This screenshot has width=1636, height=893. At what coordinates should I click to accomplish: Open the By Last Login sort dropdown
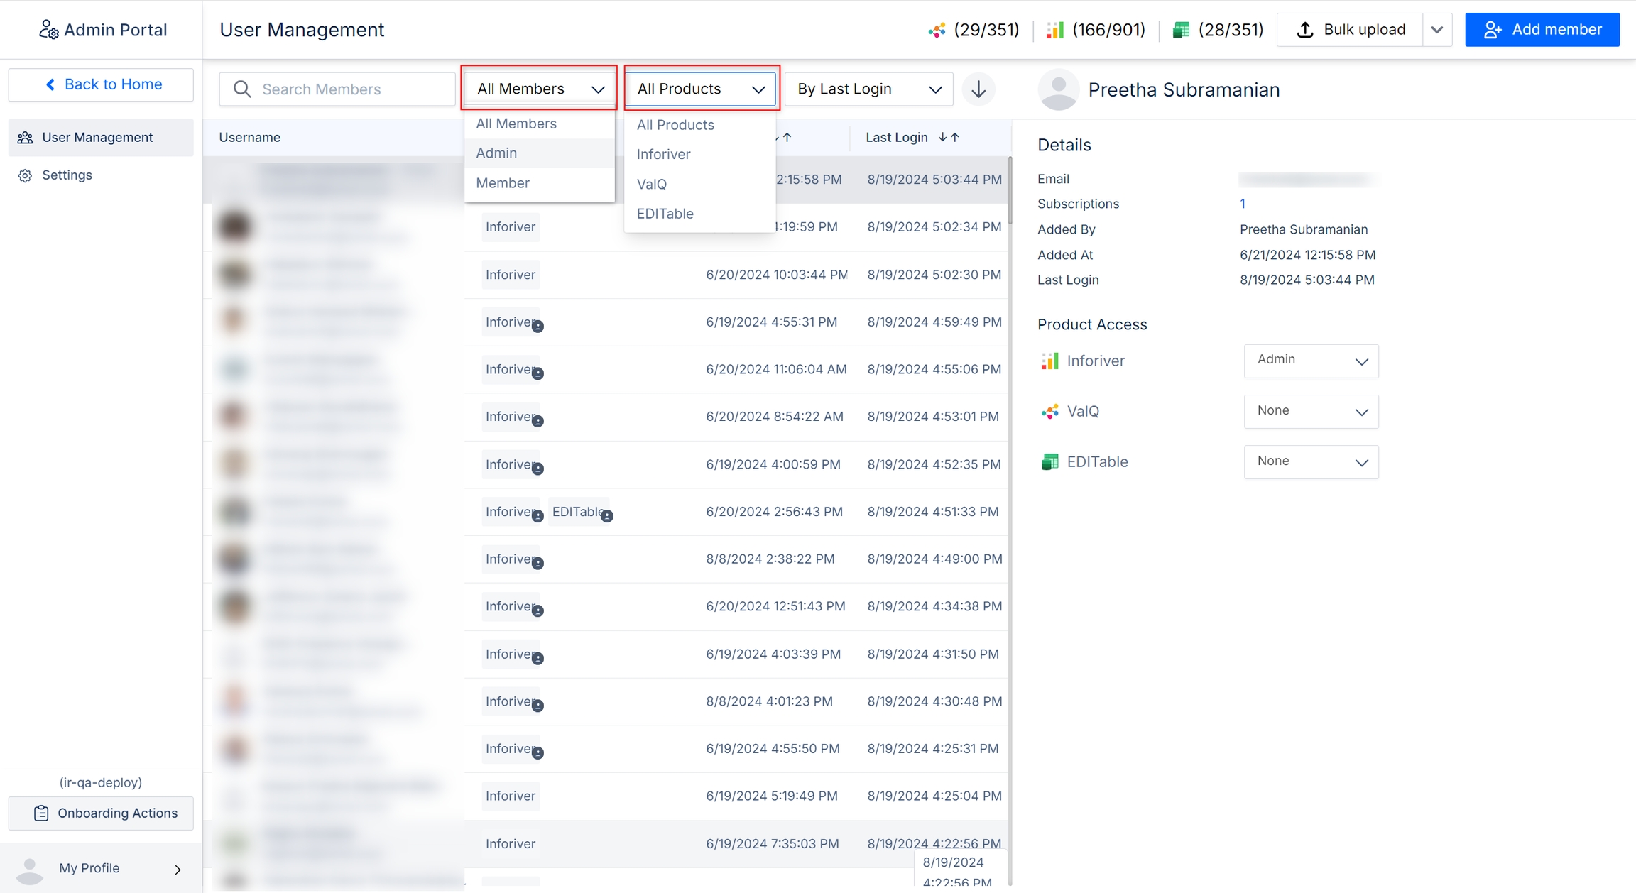(x=868, y=89)
